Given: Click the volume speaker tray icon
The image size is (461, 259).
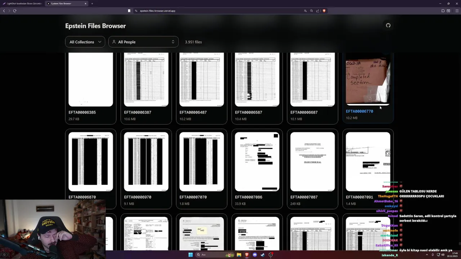Looking at the screenshot, I should (x=443, y=255).
